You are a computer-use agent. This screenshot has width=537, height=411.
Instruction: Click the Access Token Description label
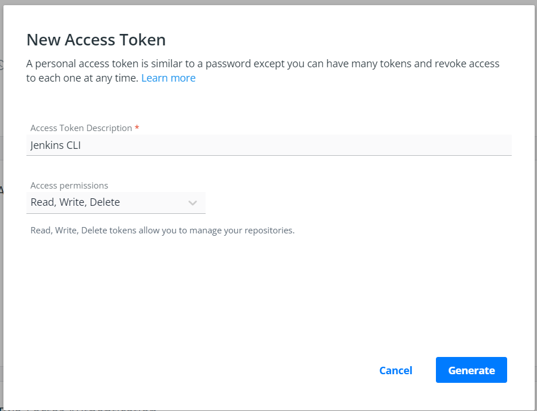[x=81, y=128]
